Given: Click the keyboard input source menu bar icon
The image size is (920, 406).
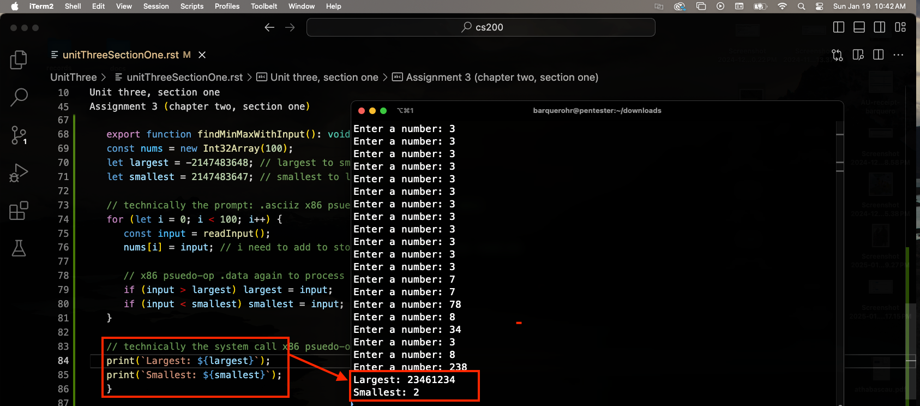Looking at the screenshot, I should 739,7.
